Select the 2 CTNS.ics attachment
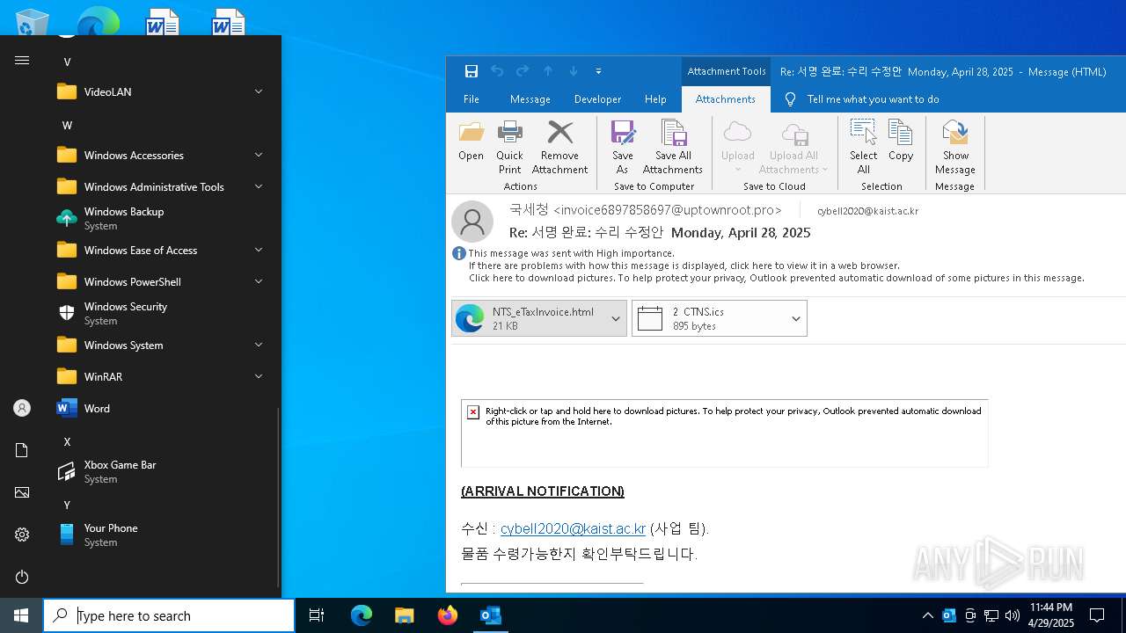 tap(709, 318)
